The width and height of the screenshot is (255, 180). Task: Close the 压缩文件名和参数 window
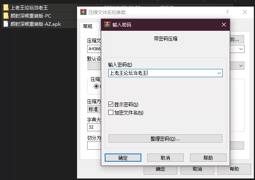(245, 12)
